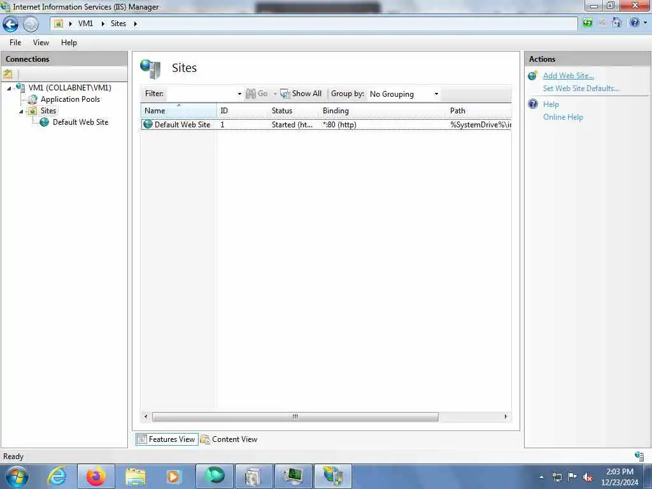Click the volume speaker icon in the system tray
Screen dimensions: 652x489
(x=588, y=478)
